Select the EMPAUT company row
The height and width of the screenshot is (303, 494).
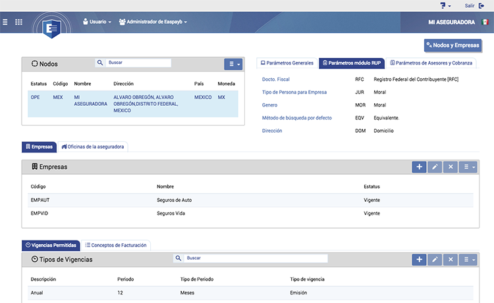(250, 200)
